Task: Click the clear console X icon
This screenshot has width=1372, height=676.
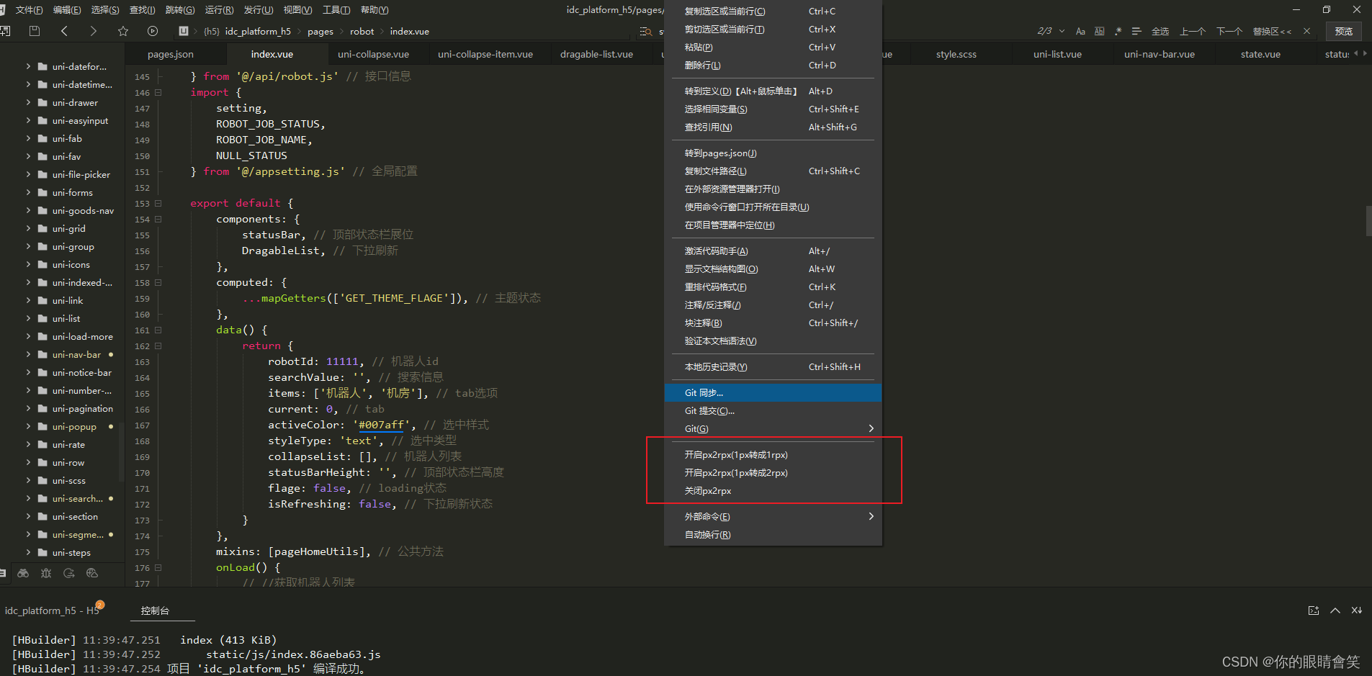Action: click(x=1357, y=610)
